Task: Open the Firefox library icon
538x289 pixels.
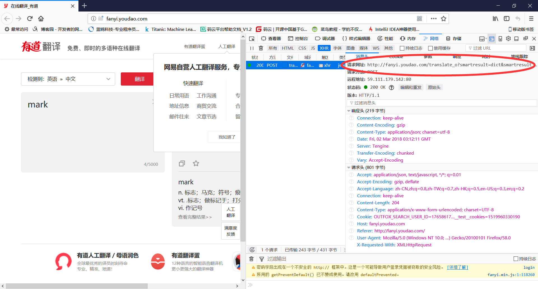Action: 495,19
